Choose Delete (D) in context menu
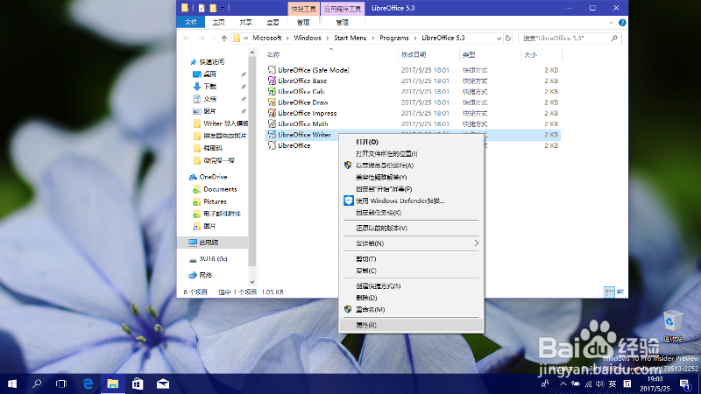The width and height of the screenshot is (701, 394). point(411,298)
